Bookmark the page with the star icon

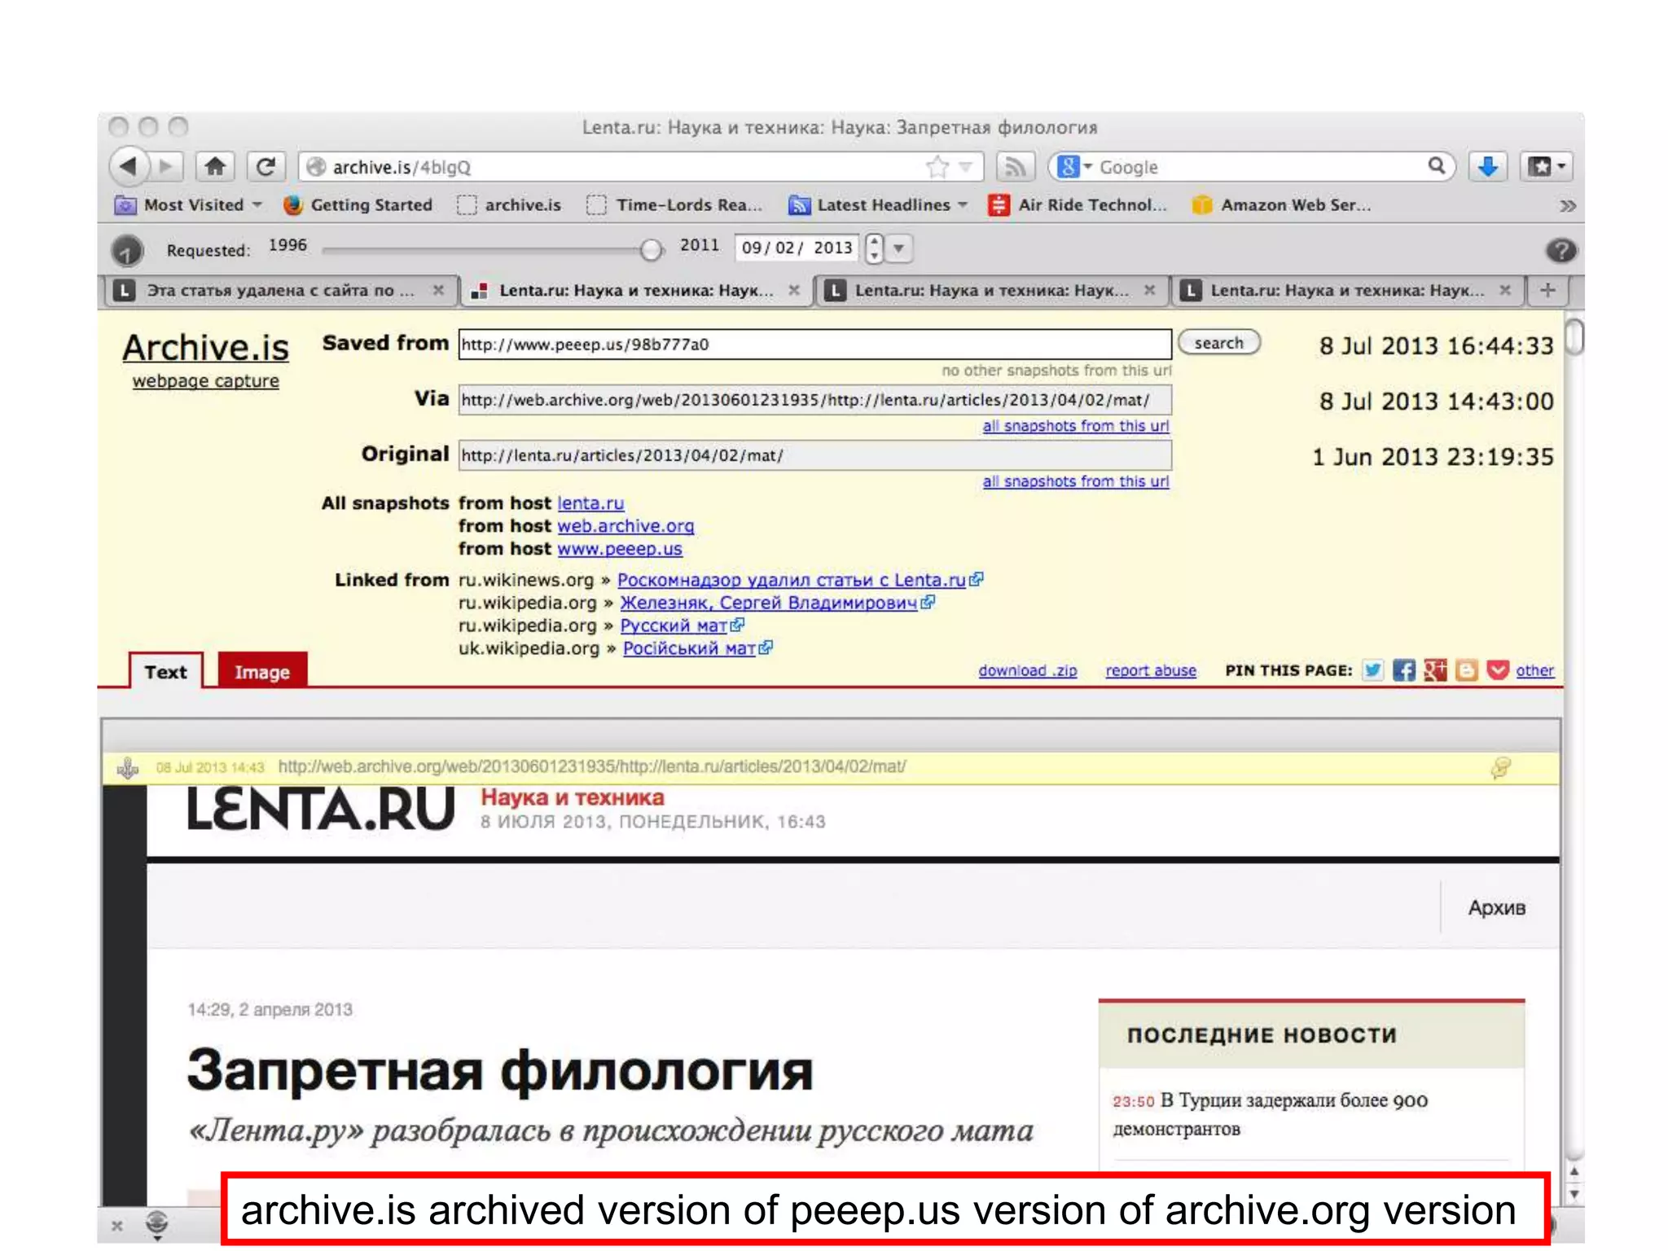click(x=937, y=167)
